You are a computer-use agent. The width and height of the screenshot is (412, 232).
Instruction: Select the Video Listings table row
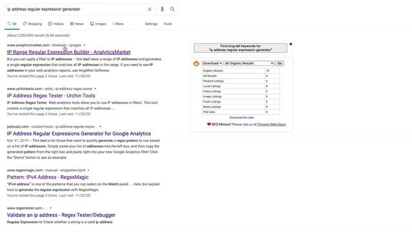click(x=241, y=92)
